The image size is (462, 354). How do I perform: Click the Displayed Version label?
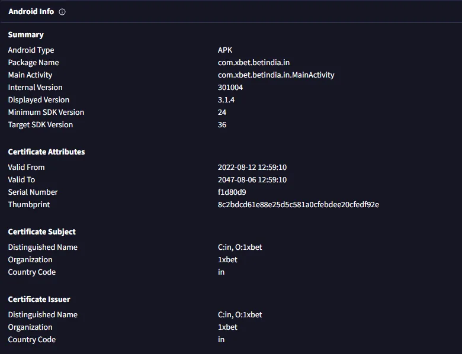pyautogui.click(x=38, y=100)
